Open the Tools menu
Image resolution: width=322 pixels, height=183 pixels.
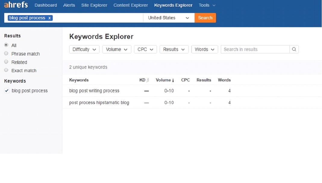[x=207, y=5]
